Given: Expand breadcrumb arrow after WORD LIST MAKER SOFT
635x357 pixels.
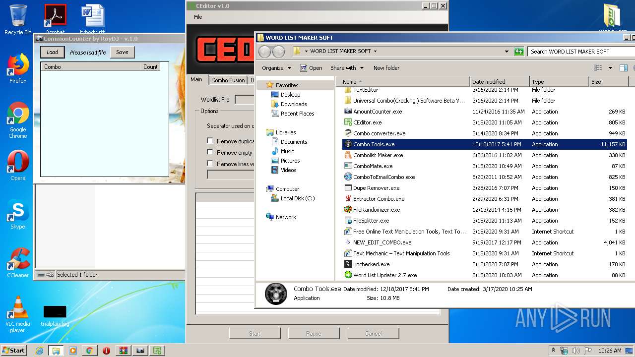Looking at the screenshot, I should click(375, 51).
